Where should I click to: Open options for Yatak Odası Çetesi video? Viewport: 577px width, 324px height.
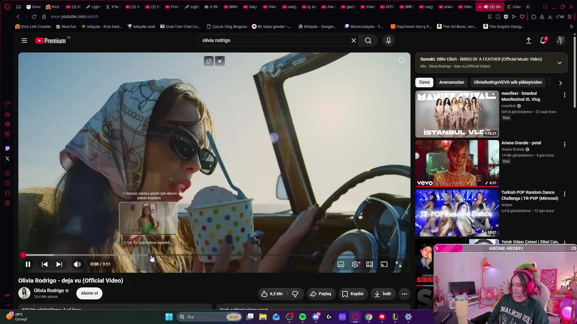coord(564,243)
